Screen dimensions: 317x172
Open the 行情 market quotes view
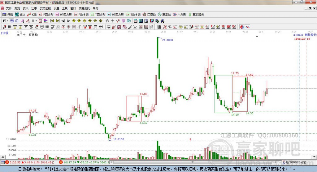coord(8,15)
